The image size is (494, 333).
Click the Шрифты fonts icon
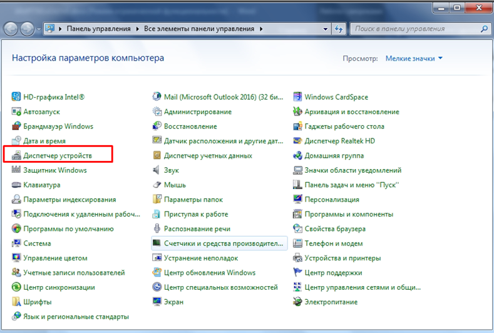tap(16, 302)
